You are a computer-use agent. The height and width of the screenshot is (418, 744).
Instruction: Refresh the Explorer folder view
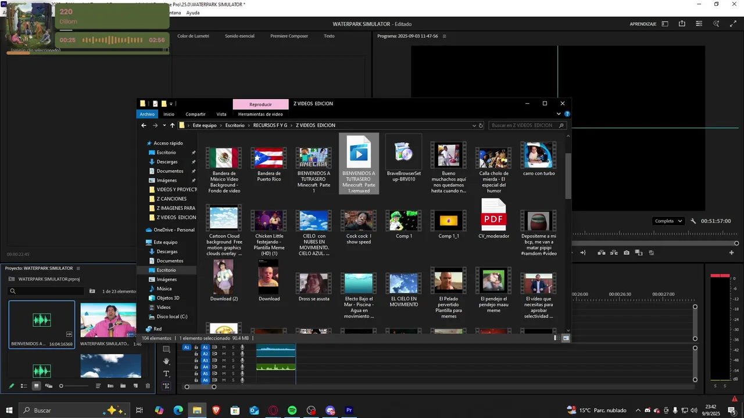click(481, 125)
